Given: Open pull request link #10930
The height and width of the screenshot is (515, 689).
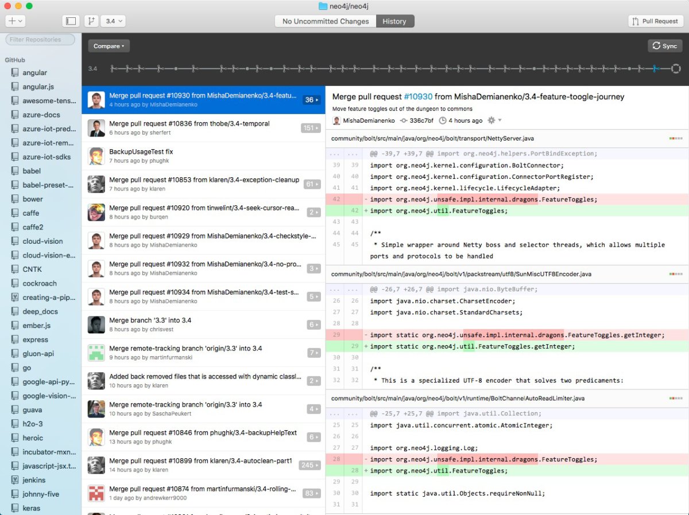Looking at the screenshot, I should coord(416,96).
